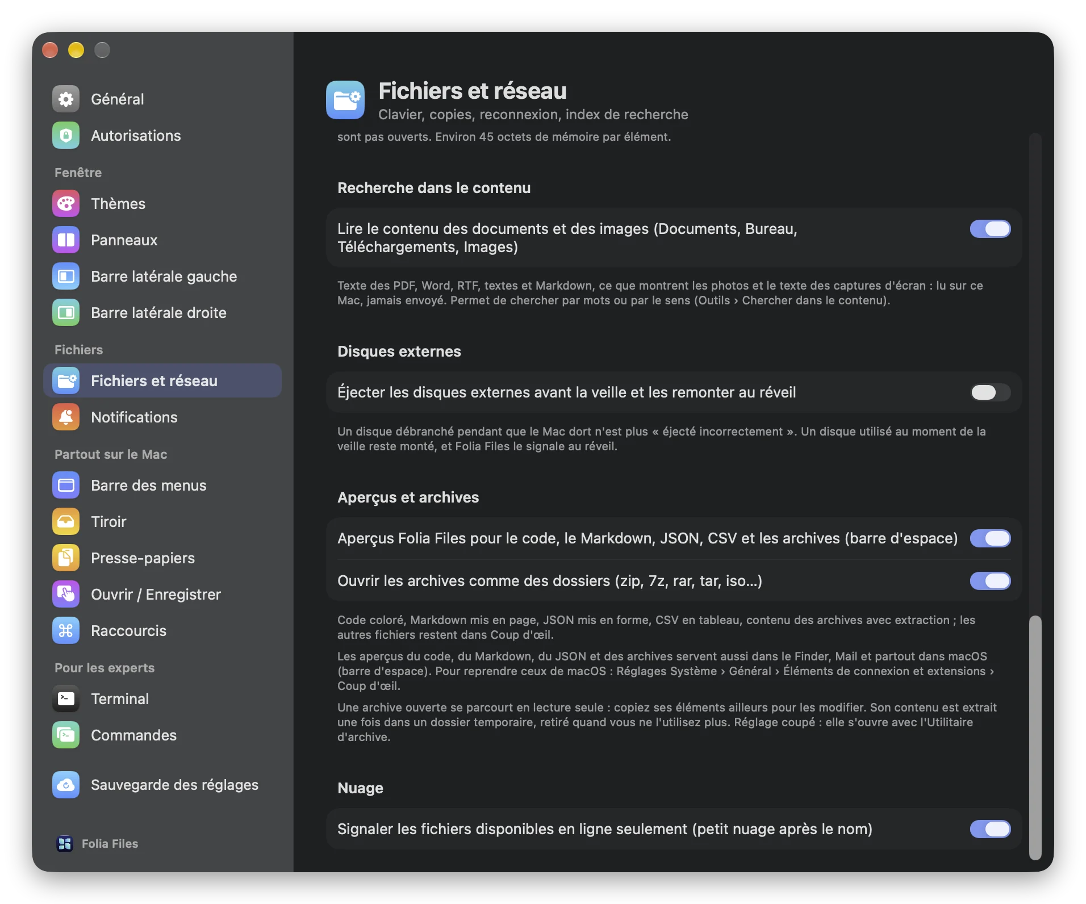Open Sauvegarde des réglages in sidebar
This screenshot has height=904, width=1086.
click(162, 785)
